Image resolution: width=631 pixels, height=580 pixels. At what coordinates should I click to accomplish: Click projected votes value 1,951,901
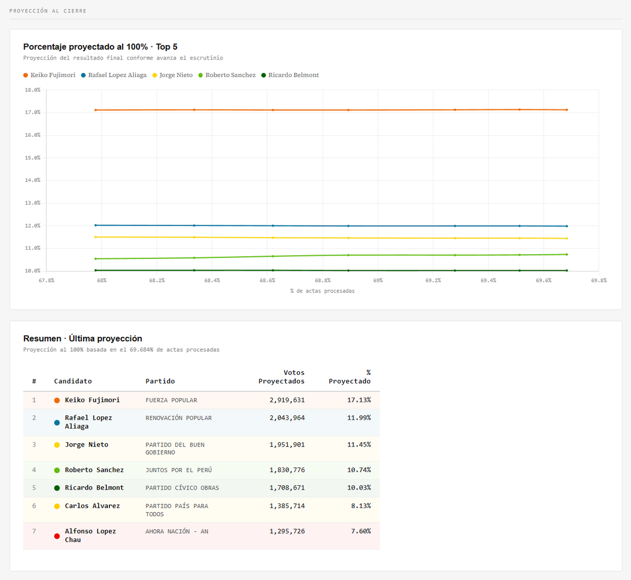(287, 445)
